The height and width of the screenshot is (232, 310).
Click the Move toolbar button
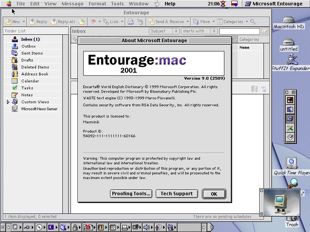pyautogui.click(x=201, y=22)
